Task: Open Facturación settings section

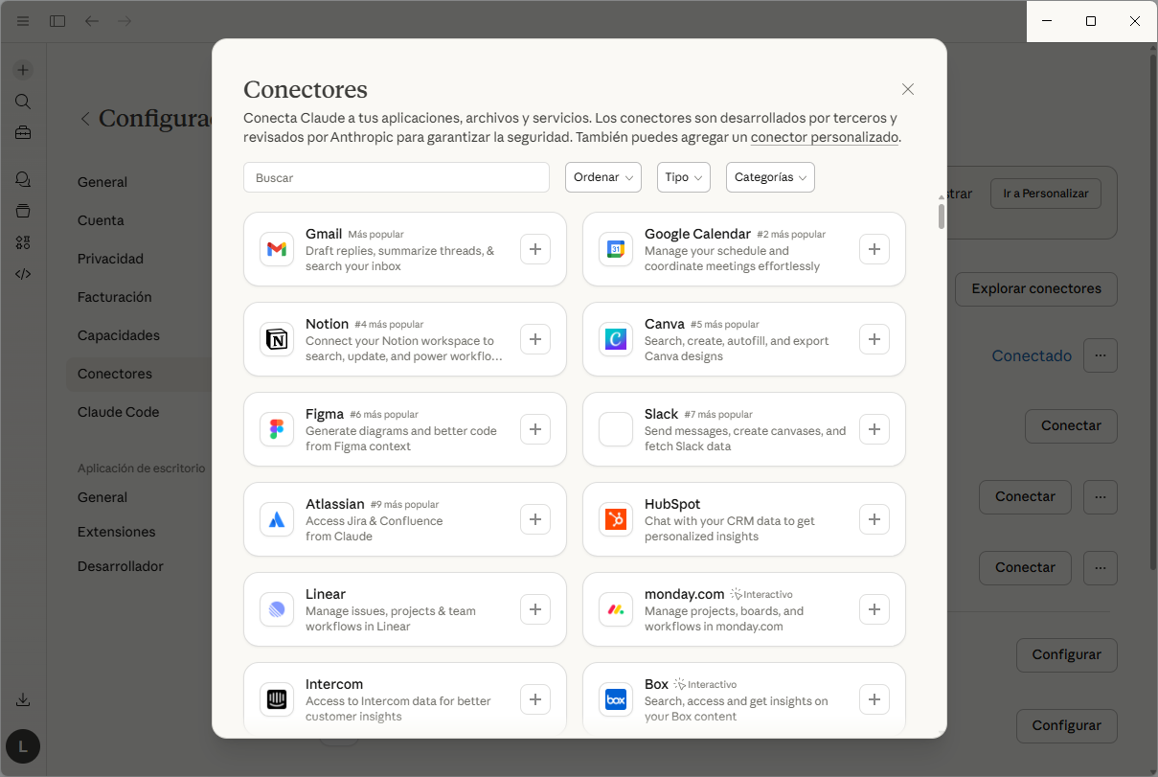Action: [115, 297]
